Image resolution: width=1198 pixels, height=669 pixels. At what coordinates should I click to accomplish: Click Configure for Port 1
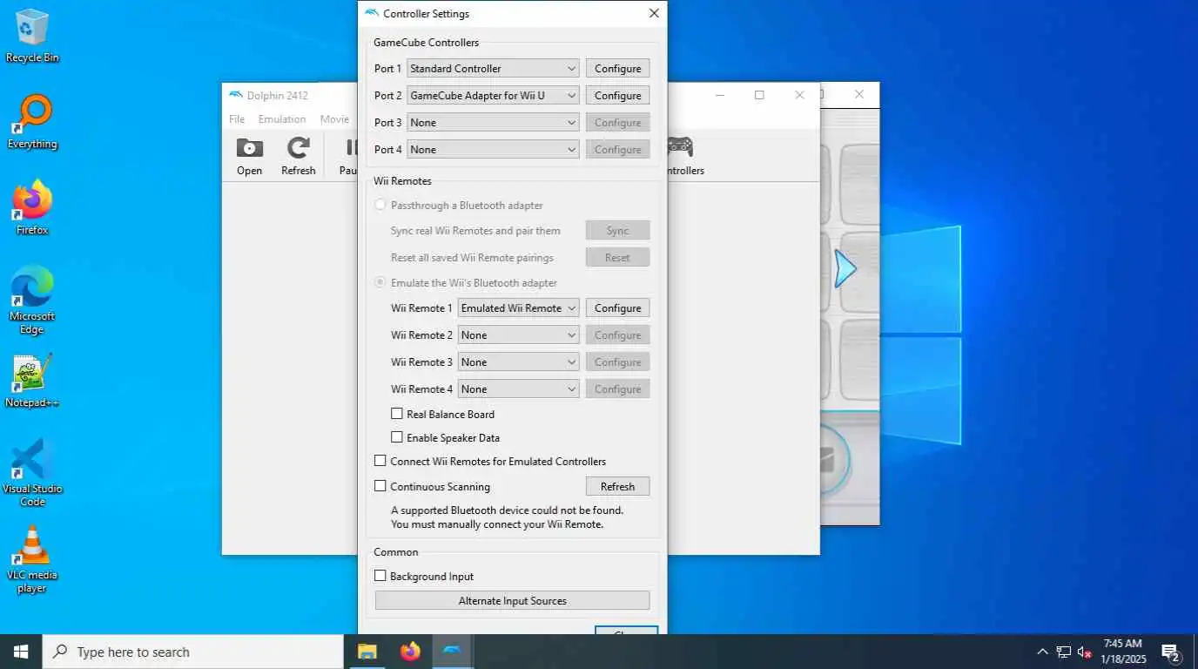(617, 69)
